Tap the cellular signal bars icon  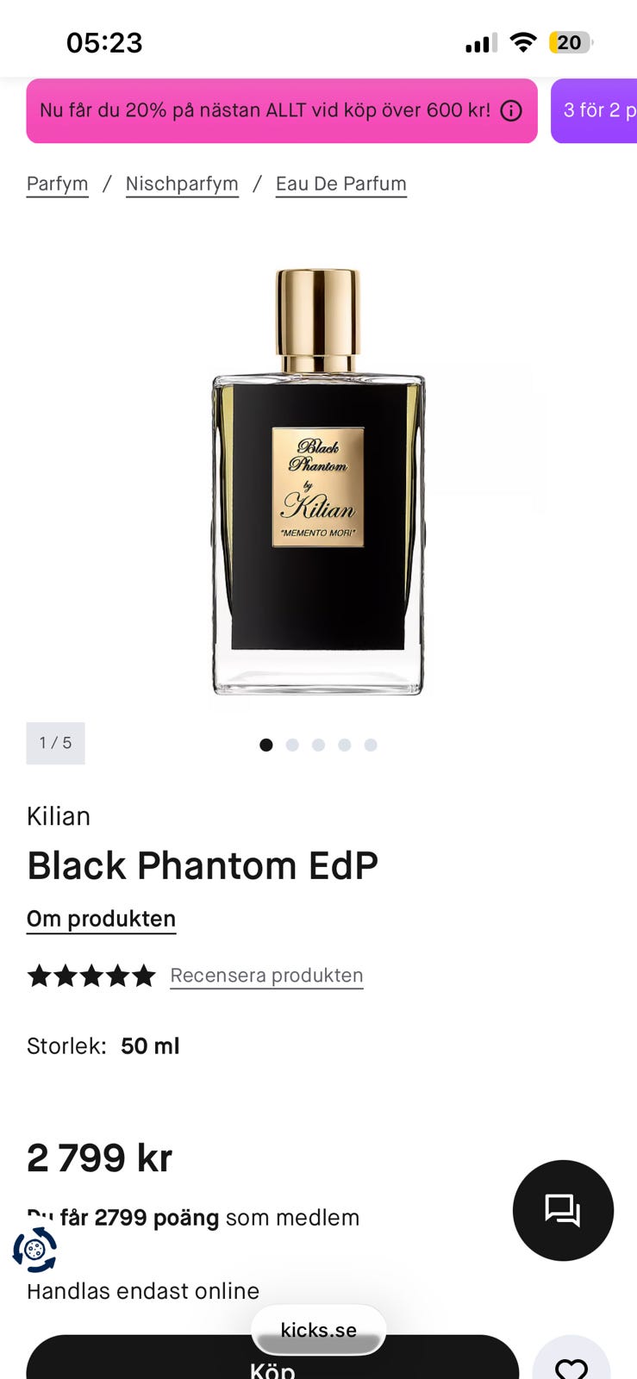point(481,43)
